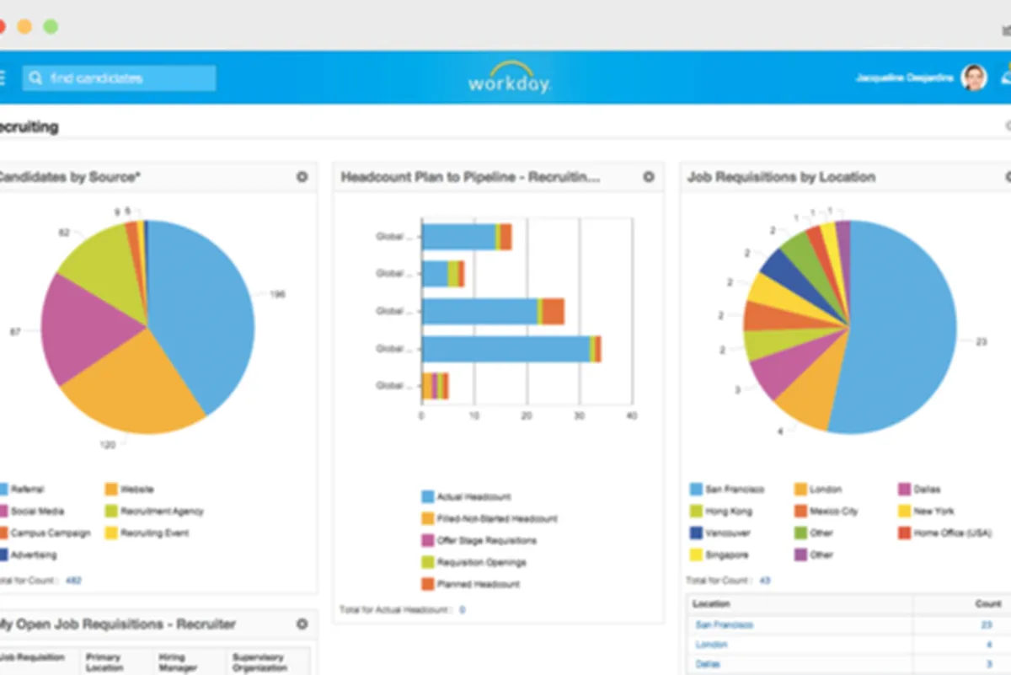Open the London link in Location table
This screenshot has height=675, width=1011.
coord(711,645)
